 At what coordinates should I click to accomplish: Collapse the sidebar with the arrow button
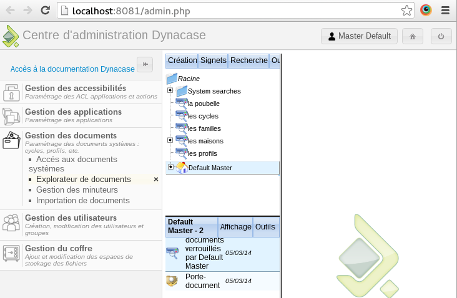(145, 64)
